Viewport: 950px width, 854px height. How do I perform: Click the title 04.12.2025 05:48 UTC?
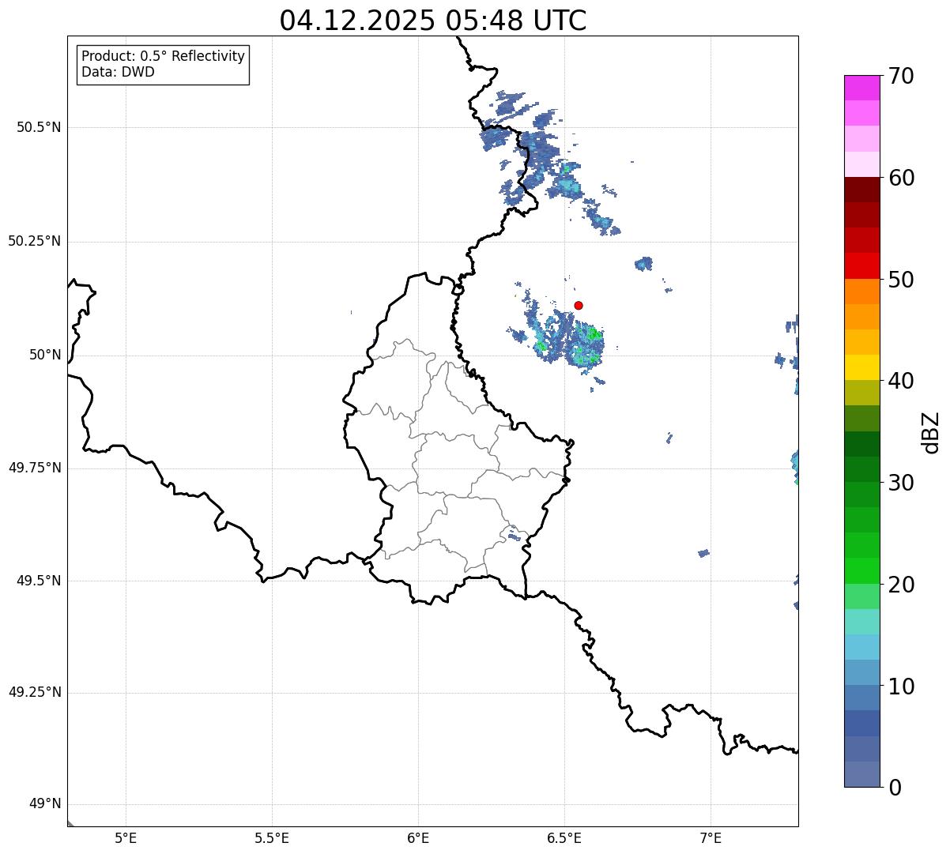tap(433, 20)
